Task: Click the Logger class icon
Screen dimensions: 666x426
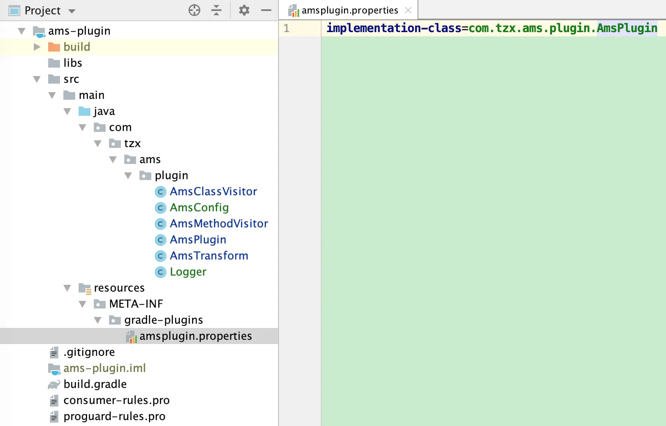Action: (161, 272)
